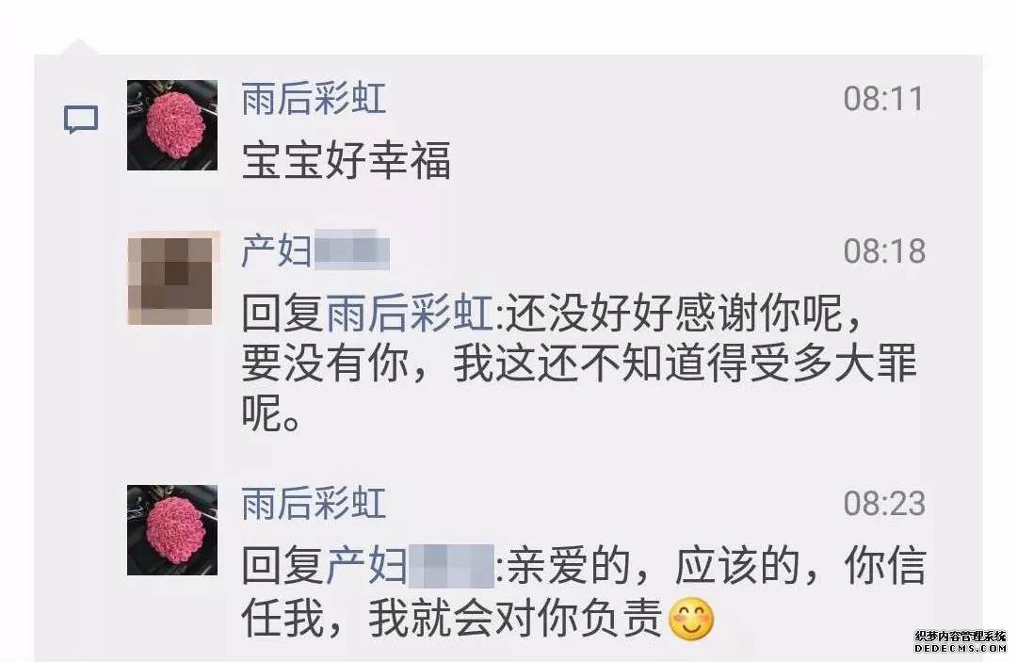Tap the 08:23 timestamp
1017x662 pixels.
884,504
